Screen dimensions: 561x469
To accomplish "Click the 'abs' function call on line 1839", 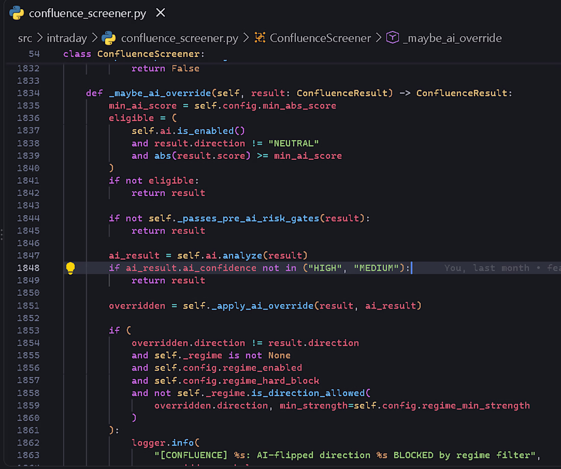I will [163, 156].
